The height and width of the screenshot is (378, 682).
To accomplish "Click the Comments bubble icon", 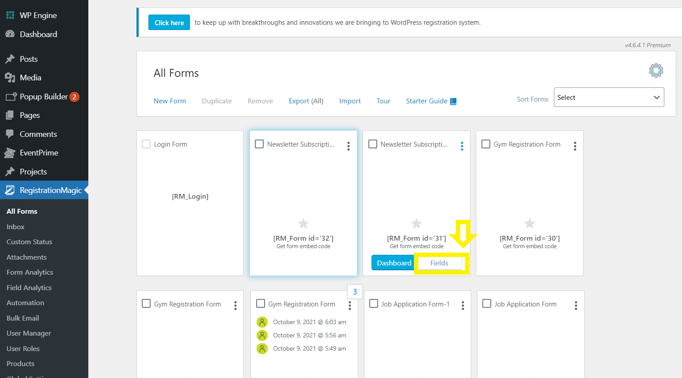I will [10, 134].
